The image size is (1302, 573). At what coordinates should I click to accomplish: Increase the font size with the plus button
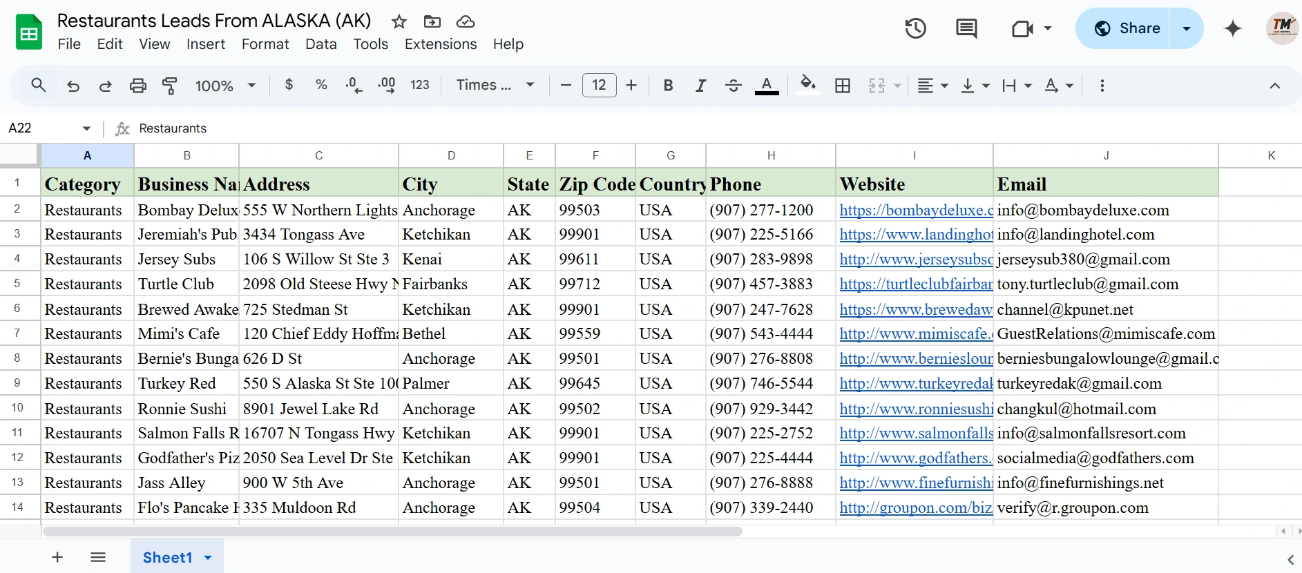point(631,85)
